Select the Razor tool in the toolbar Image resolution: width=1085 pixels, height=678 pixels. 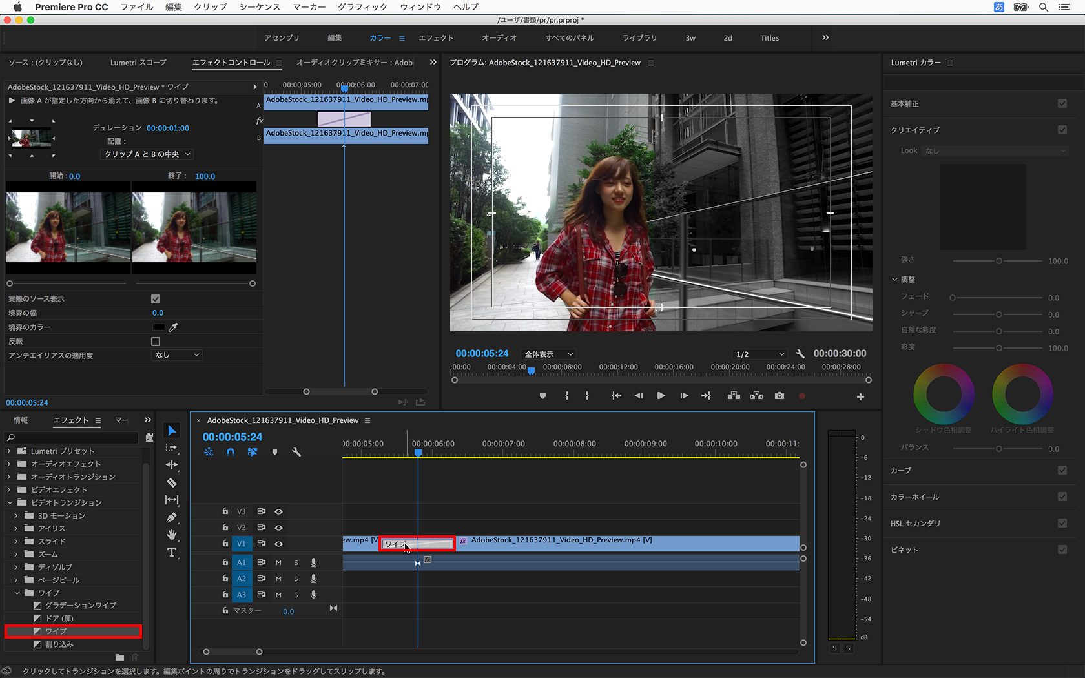coord(172,482)
